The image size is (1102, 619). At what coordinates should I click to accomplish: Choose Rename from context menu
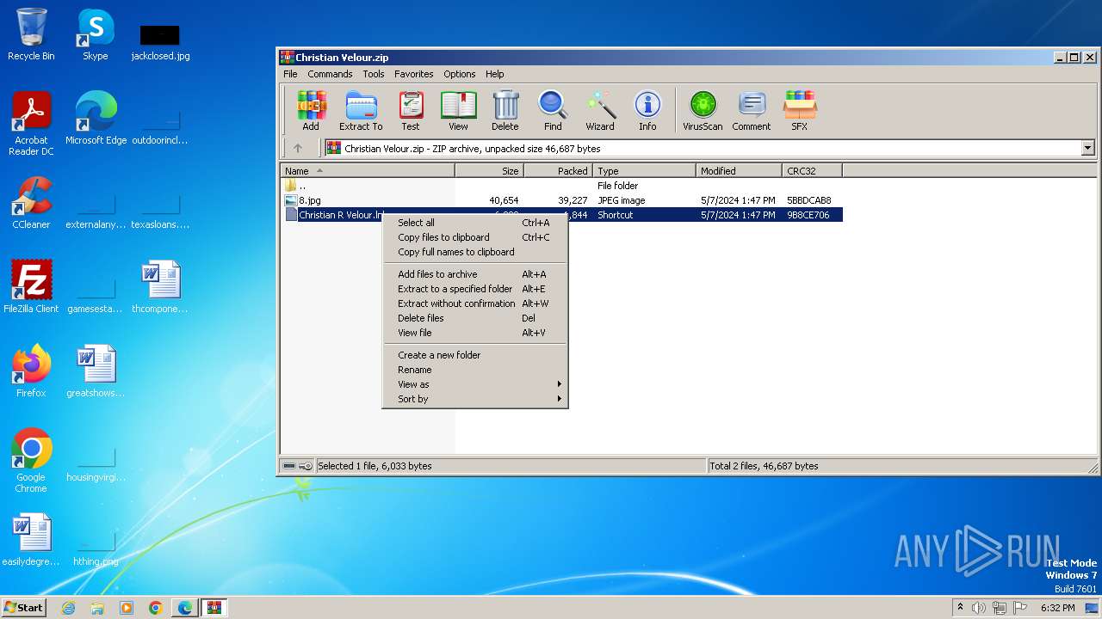tap(475, 370)
